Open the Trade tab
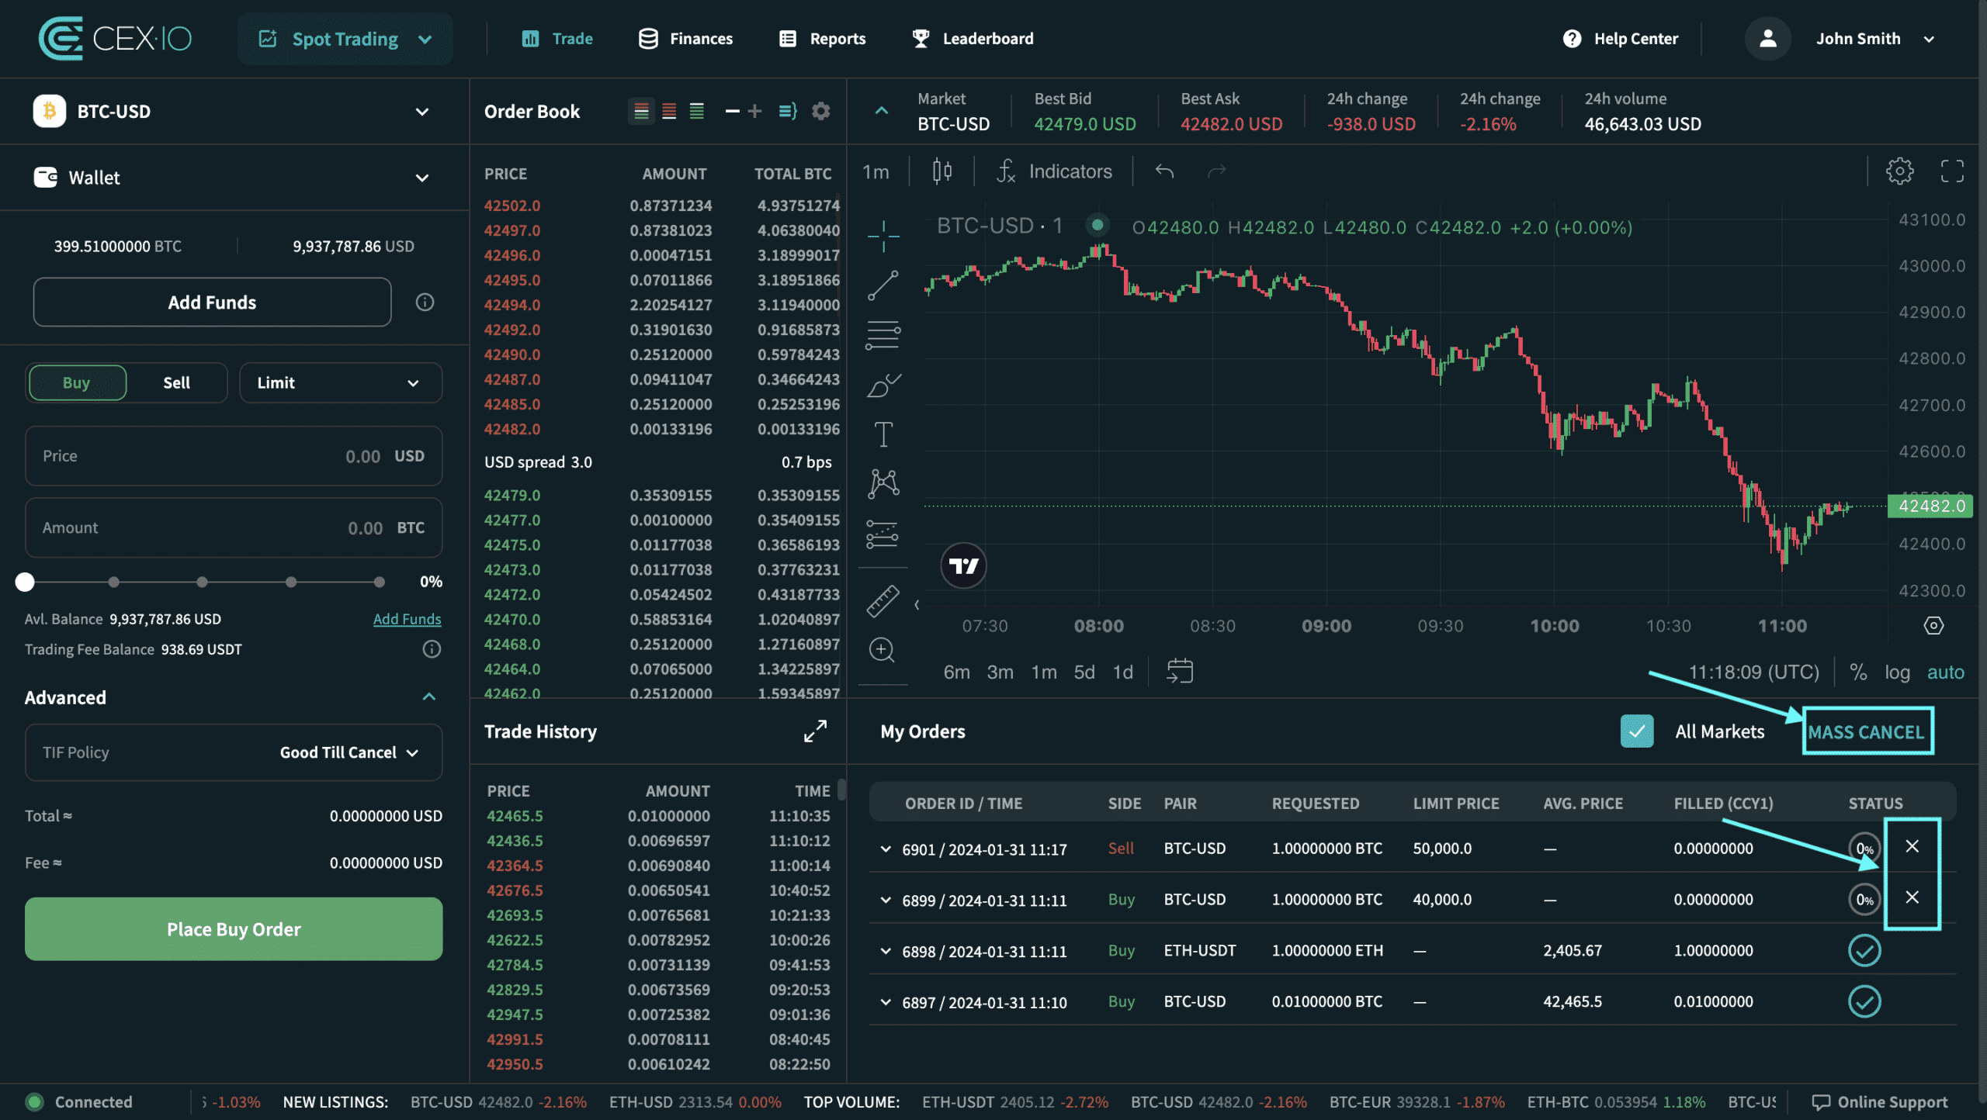This screenshot has height=1120, width=1987. [x=557, y=39]
